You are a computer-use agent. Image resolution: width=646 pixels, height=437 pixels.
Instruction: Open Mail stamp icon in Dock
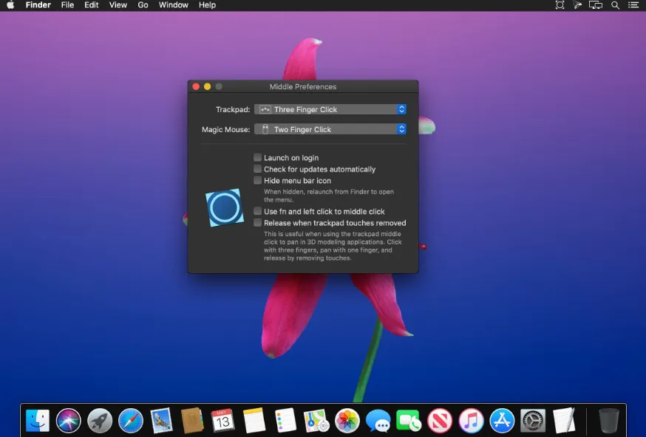161,421
